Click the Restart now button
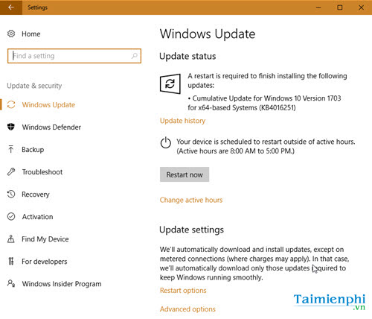372x319 pixels. tap(185, 174)
